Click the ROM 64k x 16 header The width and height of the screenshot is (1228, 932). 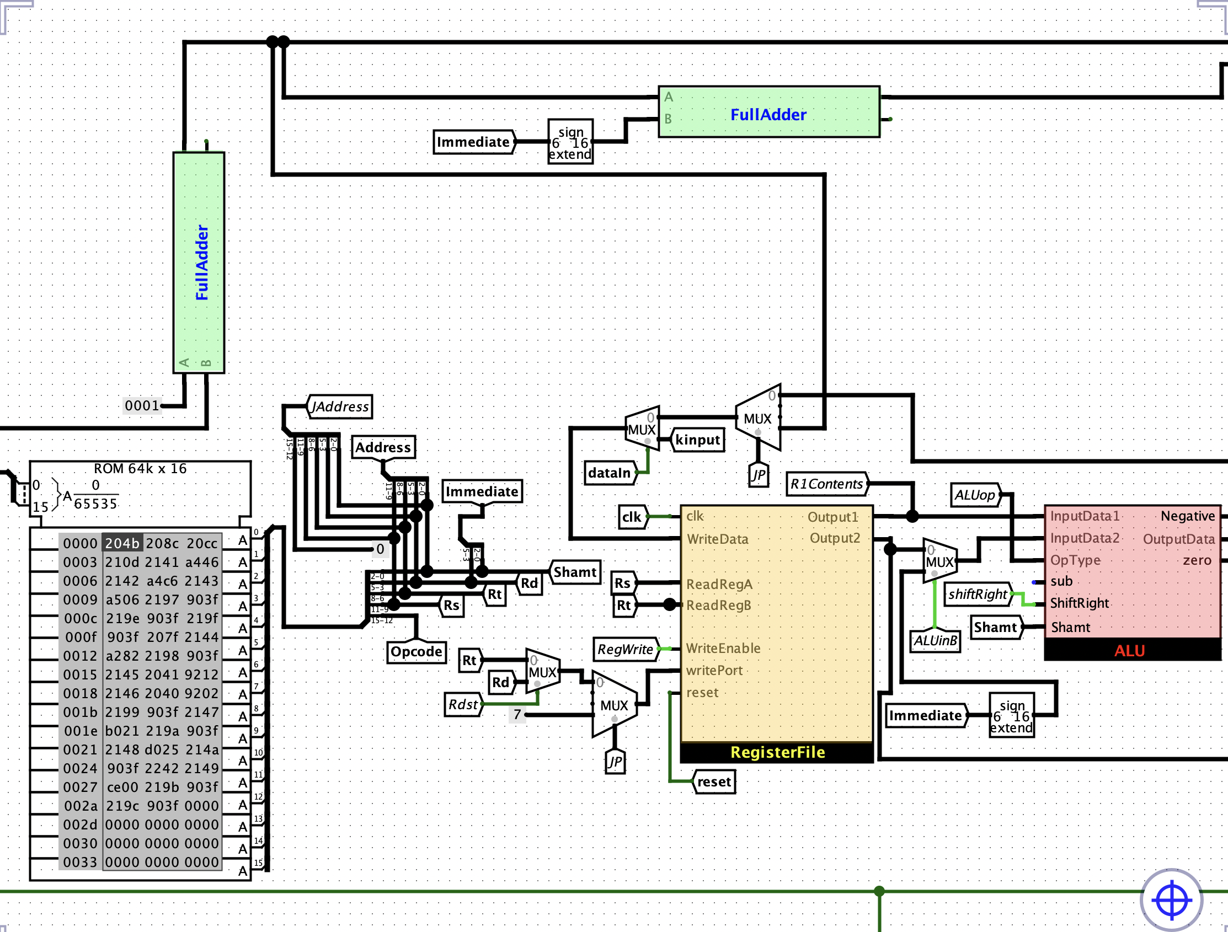click(x=141, y=469)
